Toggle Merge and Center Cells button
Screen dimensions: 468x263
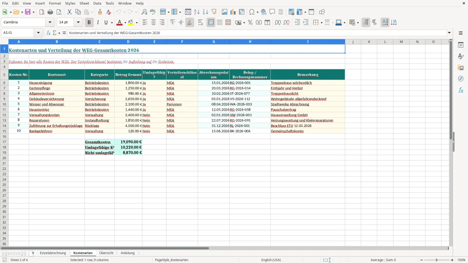tap(211, 23)
